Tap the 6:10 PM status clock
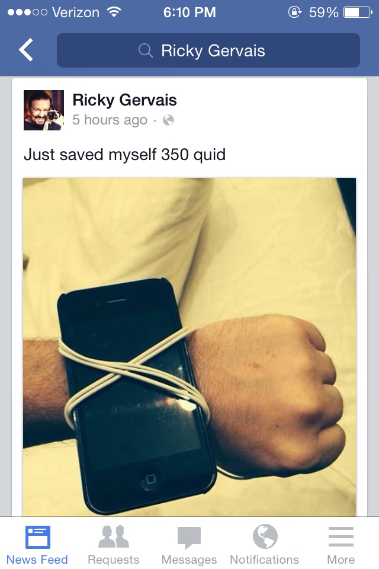The width and height of the screenshot is (379, 569). [189, 12]
